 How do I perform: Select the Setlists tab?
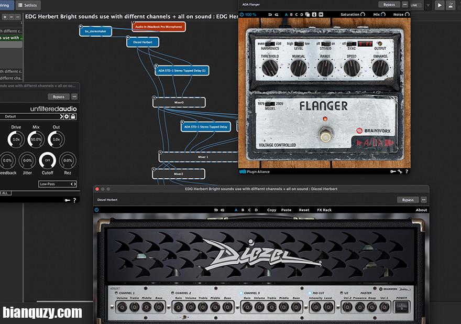(28, 5)
